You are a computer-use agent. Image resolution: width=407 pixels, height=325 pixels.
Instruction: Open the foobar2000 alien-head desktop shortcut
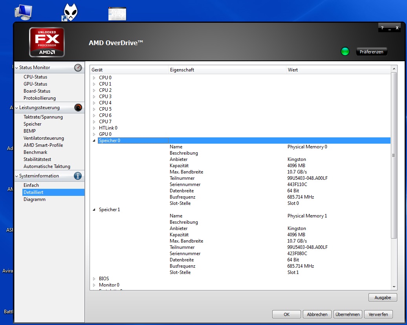70,12
